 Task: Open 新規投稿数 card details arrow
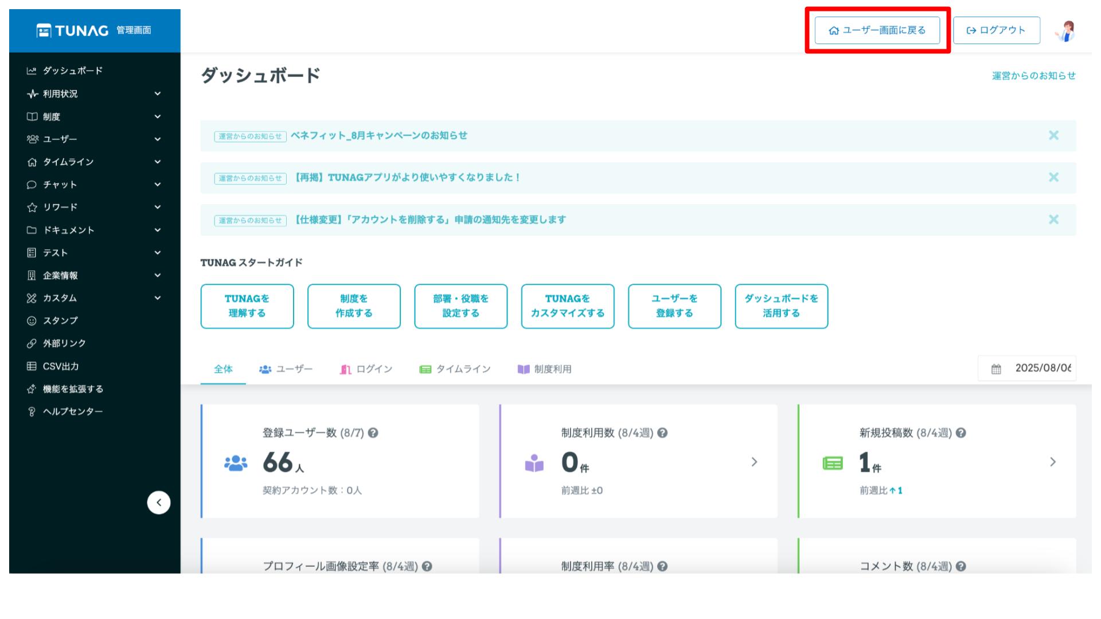pos(1053,462)
